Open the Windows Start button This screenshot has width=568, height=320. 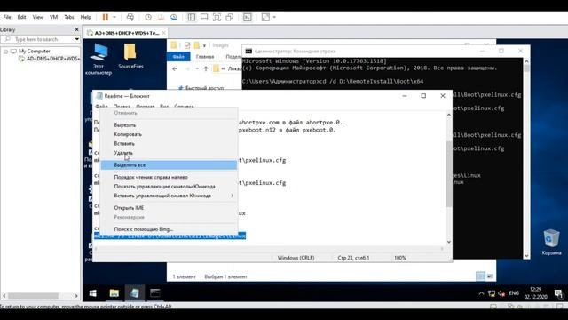[x=92, y=293]
